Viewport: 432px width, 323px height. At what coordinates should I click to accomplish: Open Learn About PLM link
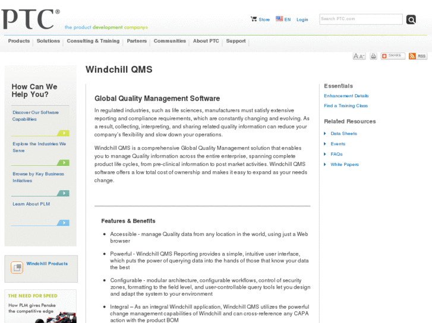(x=31, y=204)
